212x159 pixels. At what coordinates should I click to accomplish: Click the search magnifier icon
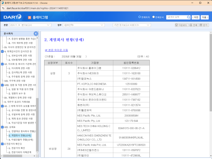[188, 17]
